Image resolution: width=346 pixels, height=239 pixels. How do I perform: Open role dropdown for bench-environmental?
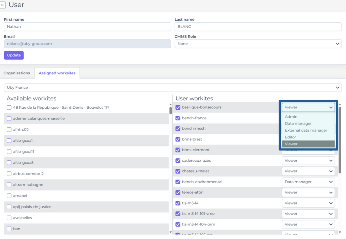[x=308, y=182]
